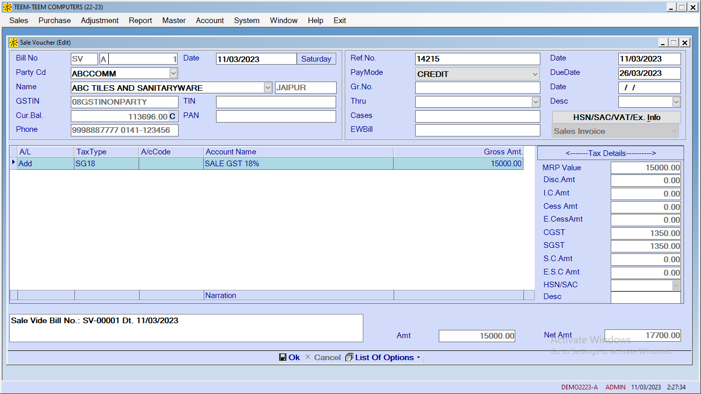The width and height of the screenshot is (701, 394).
Task: Click the Desc field in Tax Details
Action: point(646,297)
